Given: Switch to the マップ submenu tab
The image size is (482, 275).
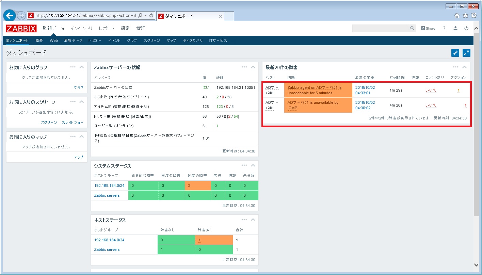Looking at the screenshot, I should pyautogui.click(x=172, y=41).
